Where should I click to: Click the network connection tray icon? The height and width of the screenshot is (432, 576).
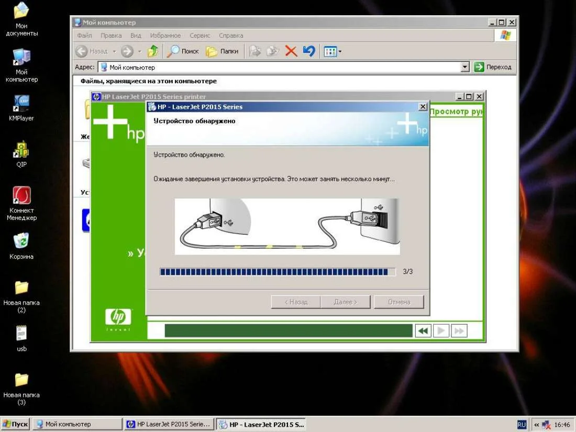pos(546,425)
